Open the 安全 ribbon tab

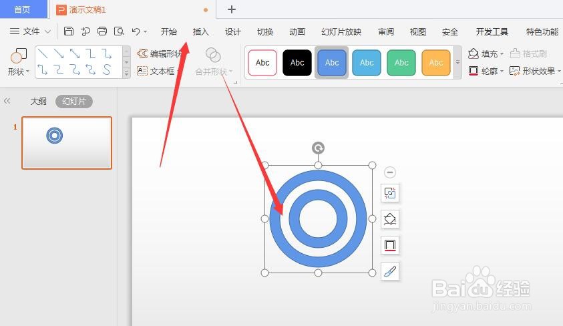point(450,31)
